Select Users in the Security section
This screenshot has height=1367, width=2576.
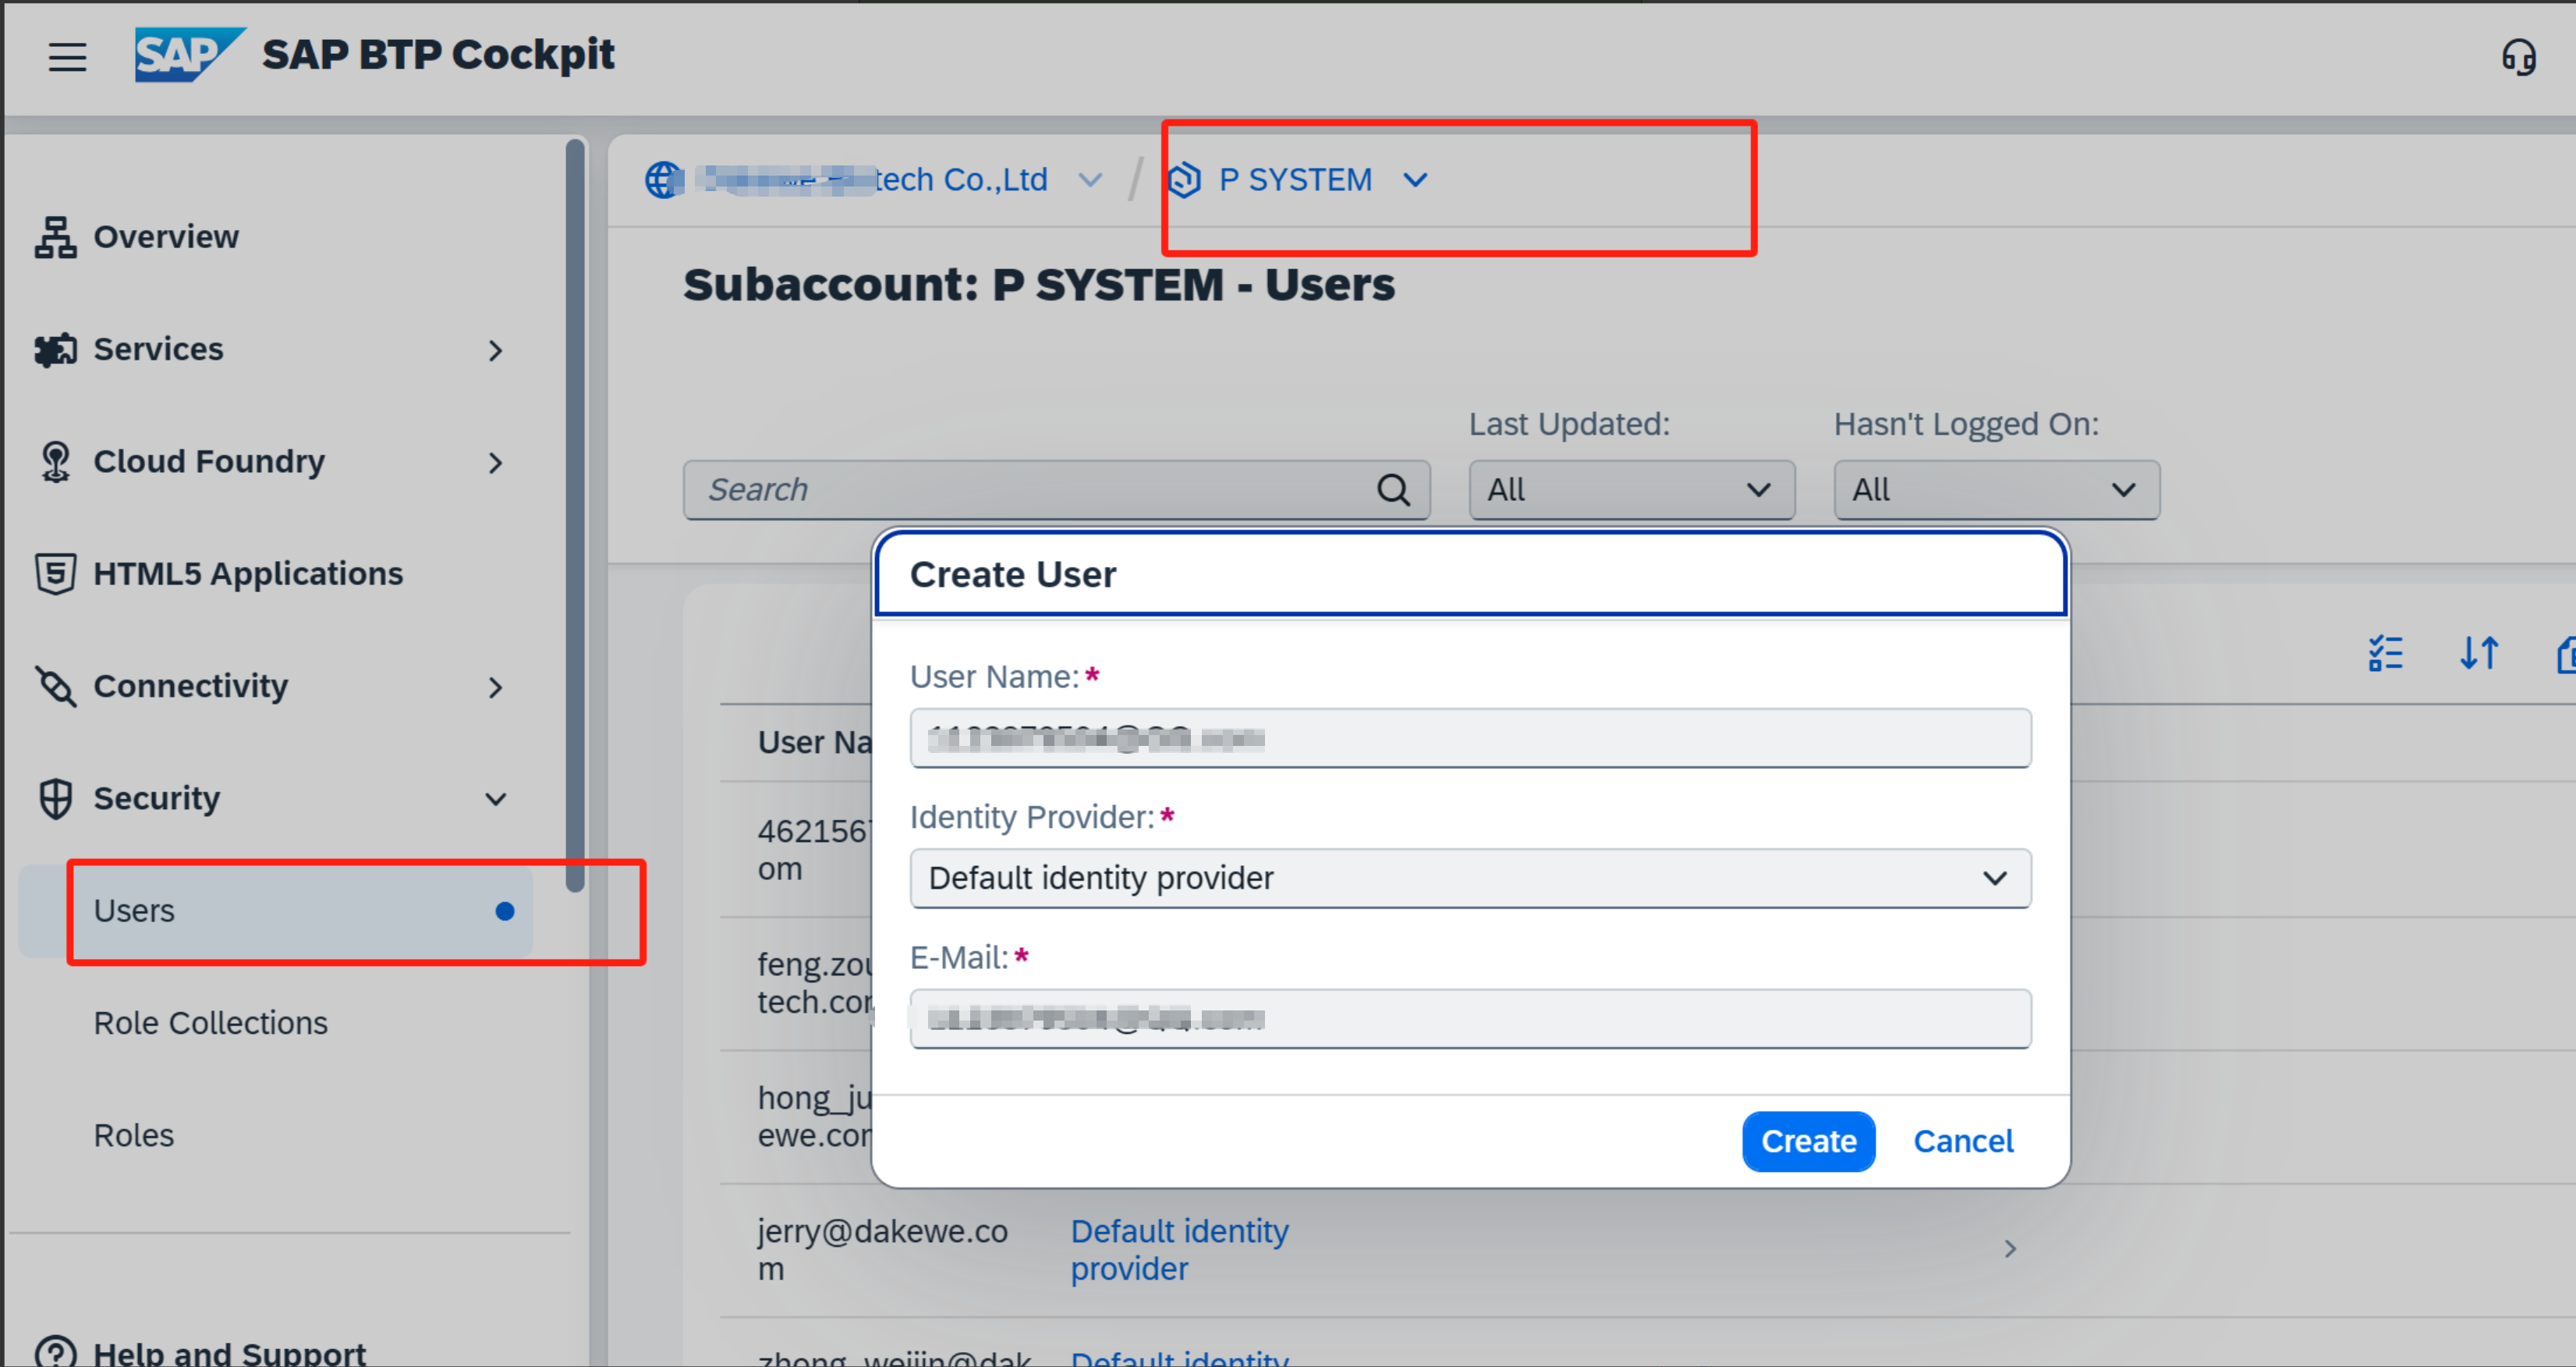pyautogui.click(x=134, y=910)
